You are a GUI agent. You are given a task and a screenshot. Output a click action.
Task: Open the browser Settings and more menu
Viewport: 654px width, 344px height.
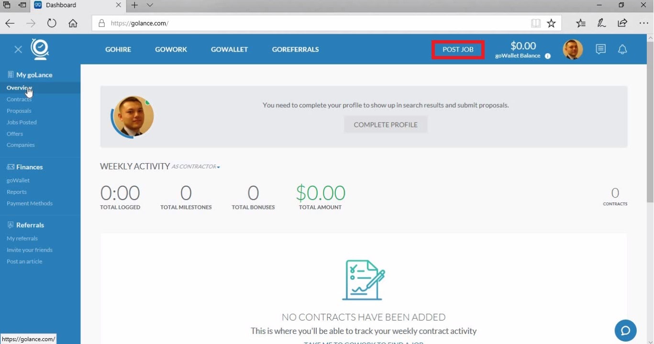click(643, 23)
